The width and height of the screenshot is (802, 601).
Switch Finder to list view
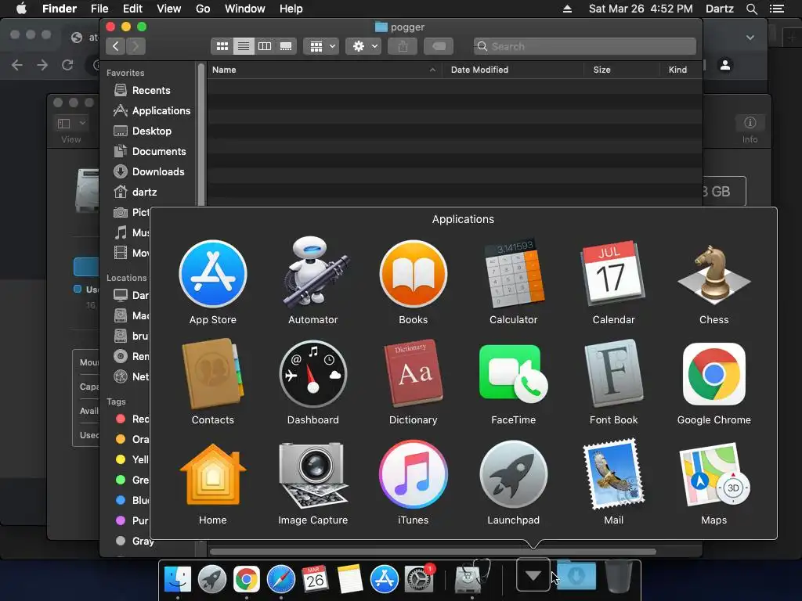coord(244,46)
